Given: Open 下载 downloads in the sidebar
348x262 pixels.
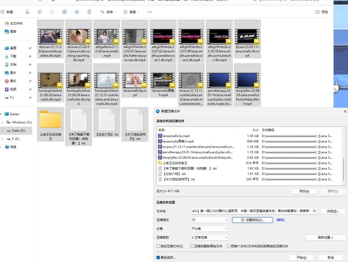Looking at the screenshot, I should (x=13, y=56).
